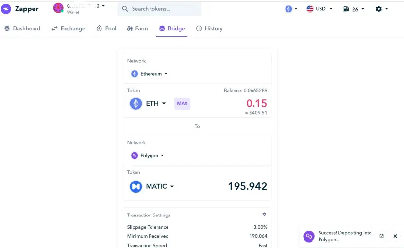Expand the settings dropdown arrow in header
This screenshot has width=404, height=248.
coord(387,9)
